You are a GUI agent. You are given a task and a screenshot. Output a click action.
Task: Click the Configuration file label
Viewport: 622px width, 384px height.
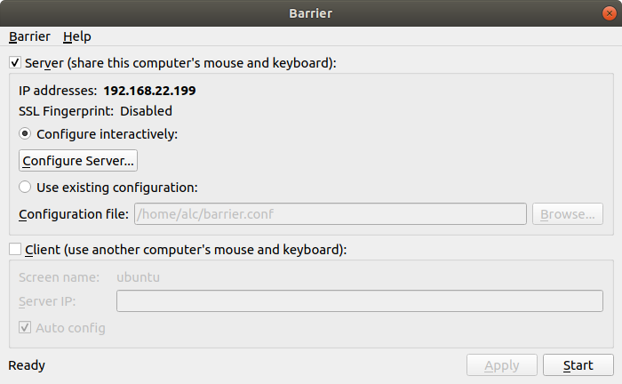point(73,214)
